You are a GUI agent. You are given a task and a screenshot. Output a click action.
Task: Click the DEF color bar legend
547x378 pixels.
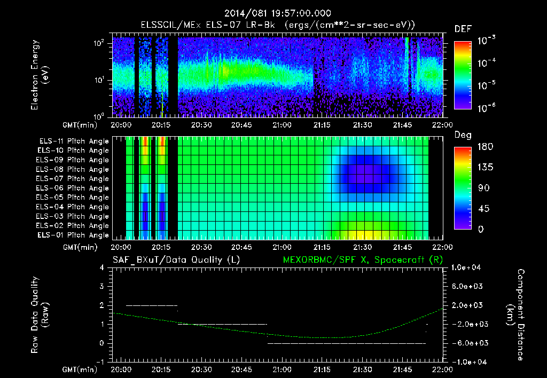tap(463, 75)
